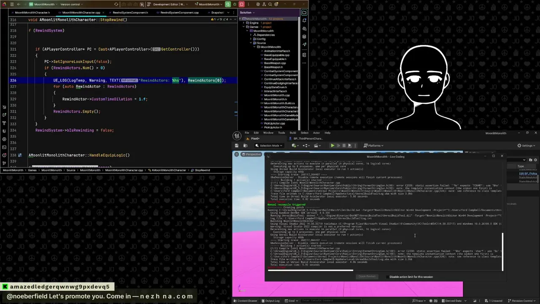Click the Live Coding log vertical scrollbar
The width and height of the screenshot is (540, 304).
pos(502,252)
